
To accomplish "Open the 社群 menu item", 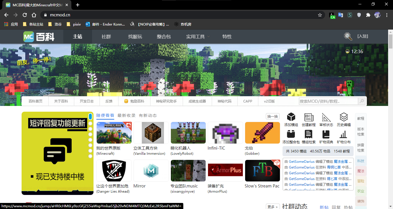I will click(x=106, y=36).
